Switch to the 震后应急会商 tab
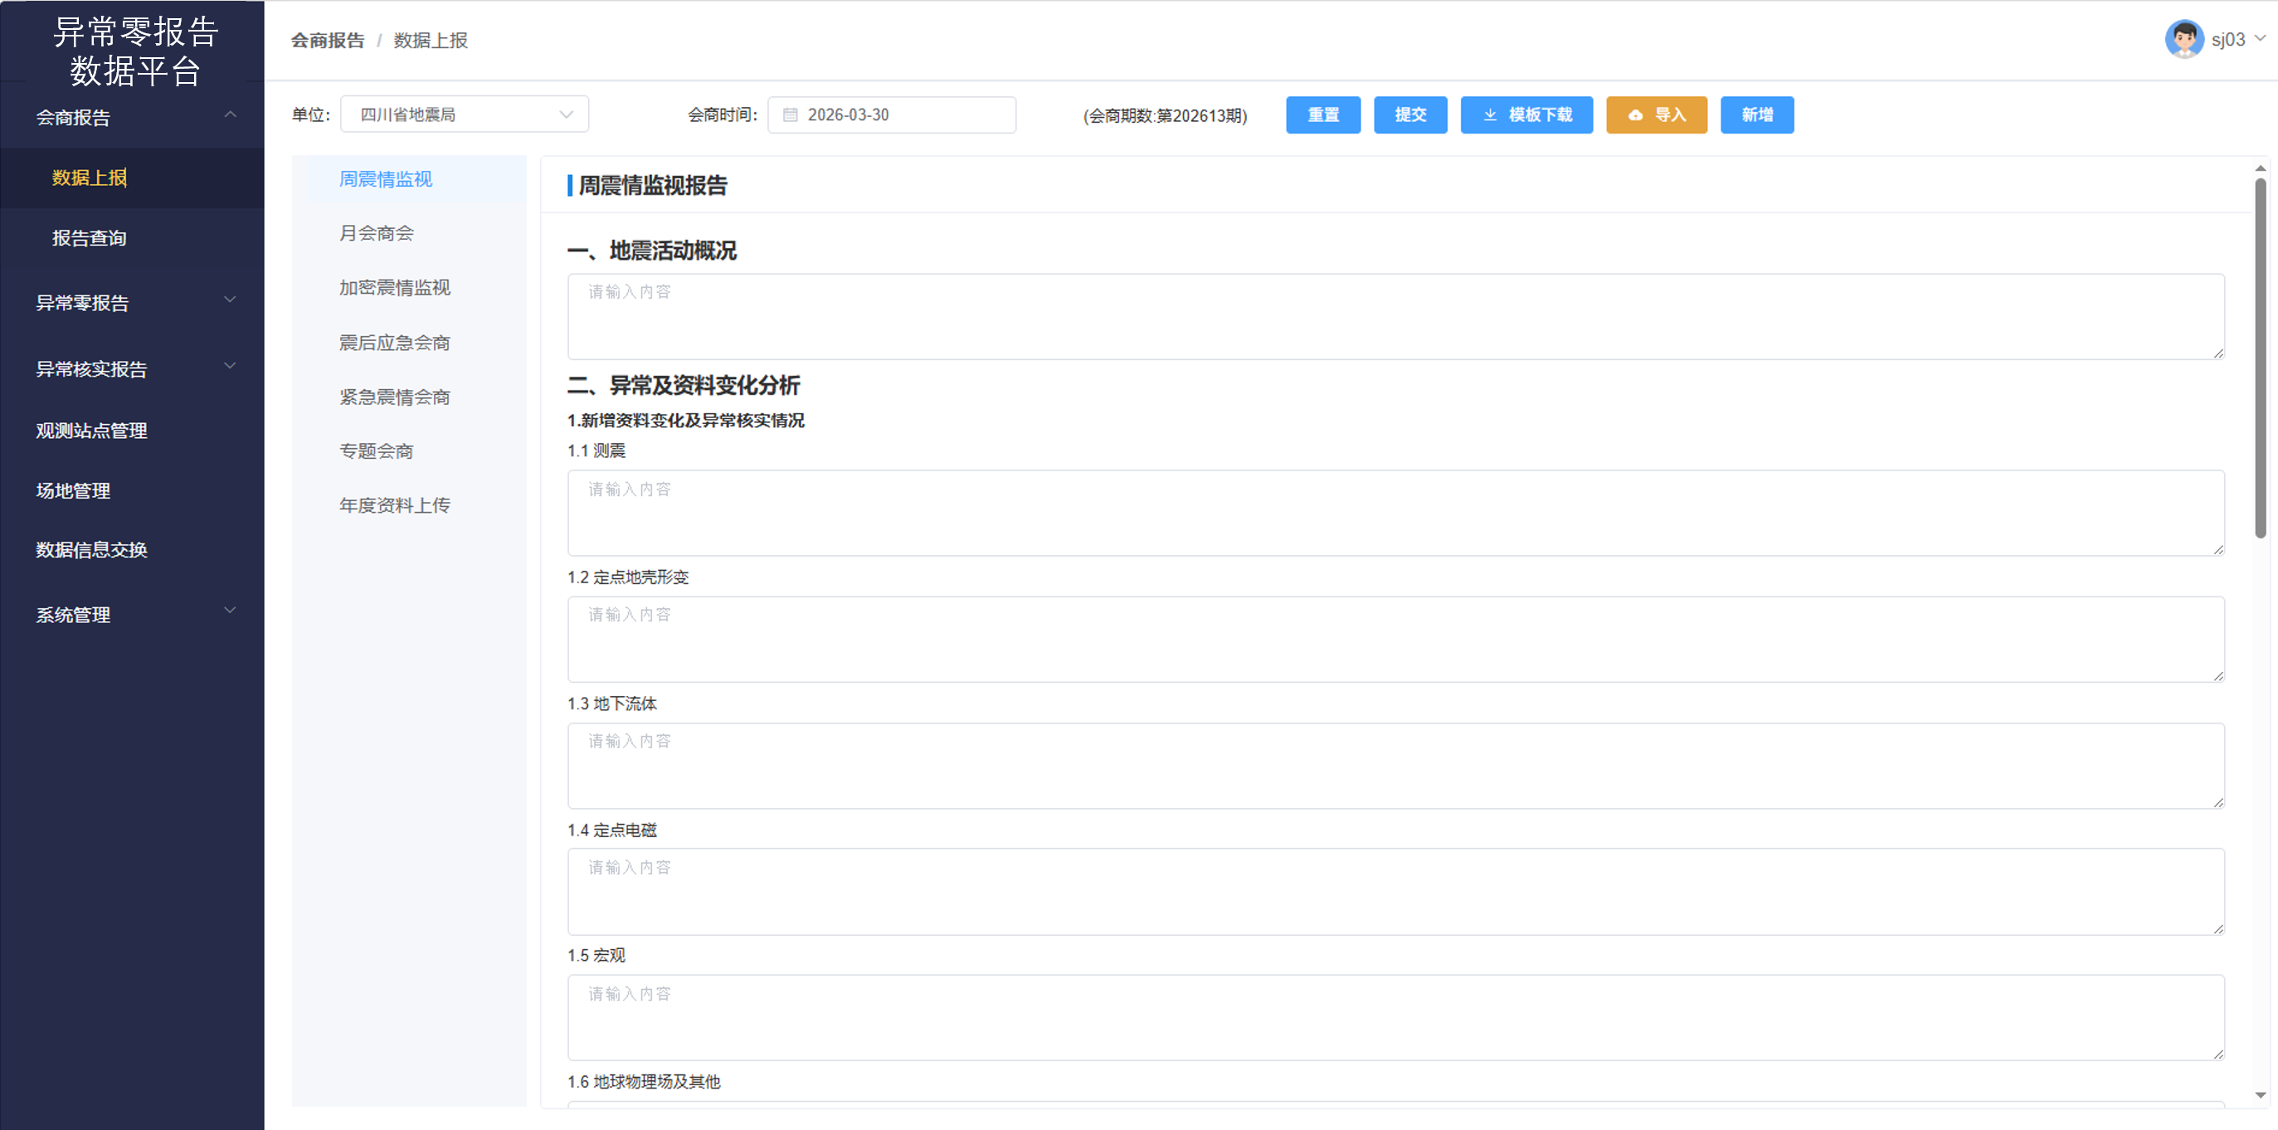 tap(394, 343)
